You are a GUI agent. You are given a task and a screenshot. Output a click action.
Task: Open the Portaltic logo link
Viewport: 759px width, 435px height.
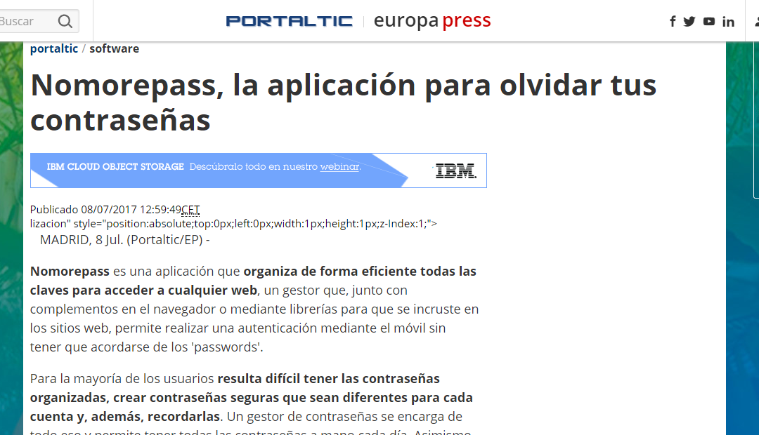289,21
